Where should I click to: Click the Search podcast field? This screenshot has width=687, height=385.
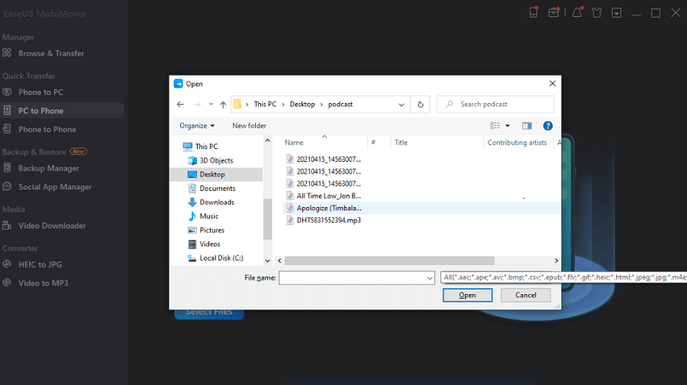(495, 105)
